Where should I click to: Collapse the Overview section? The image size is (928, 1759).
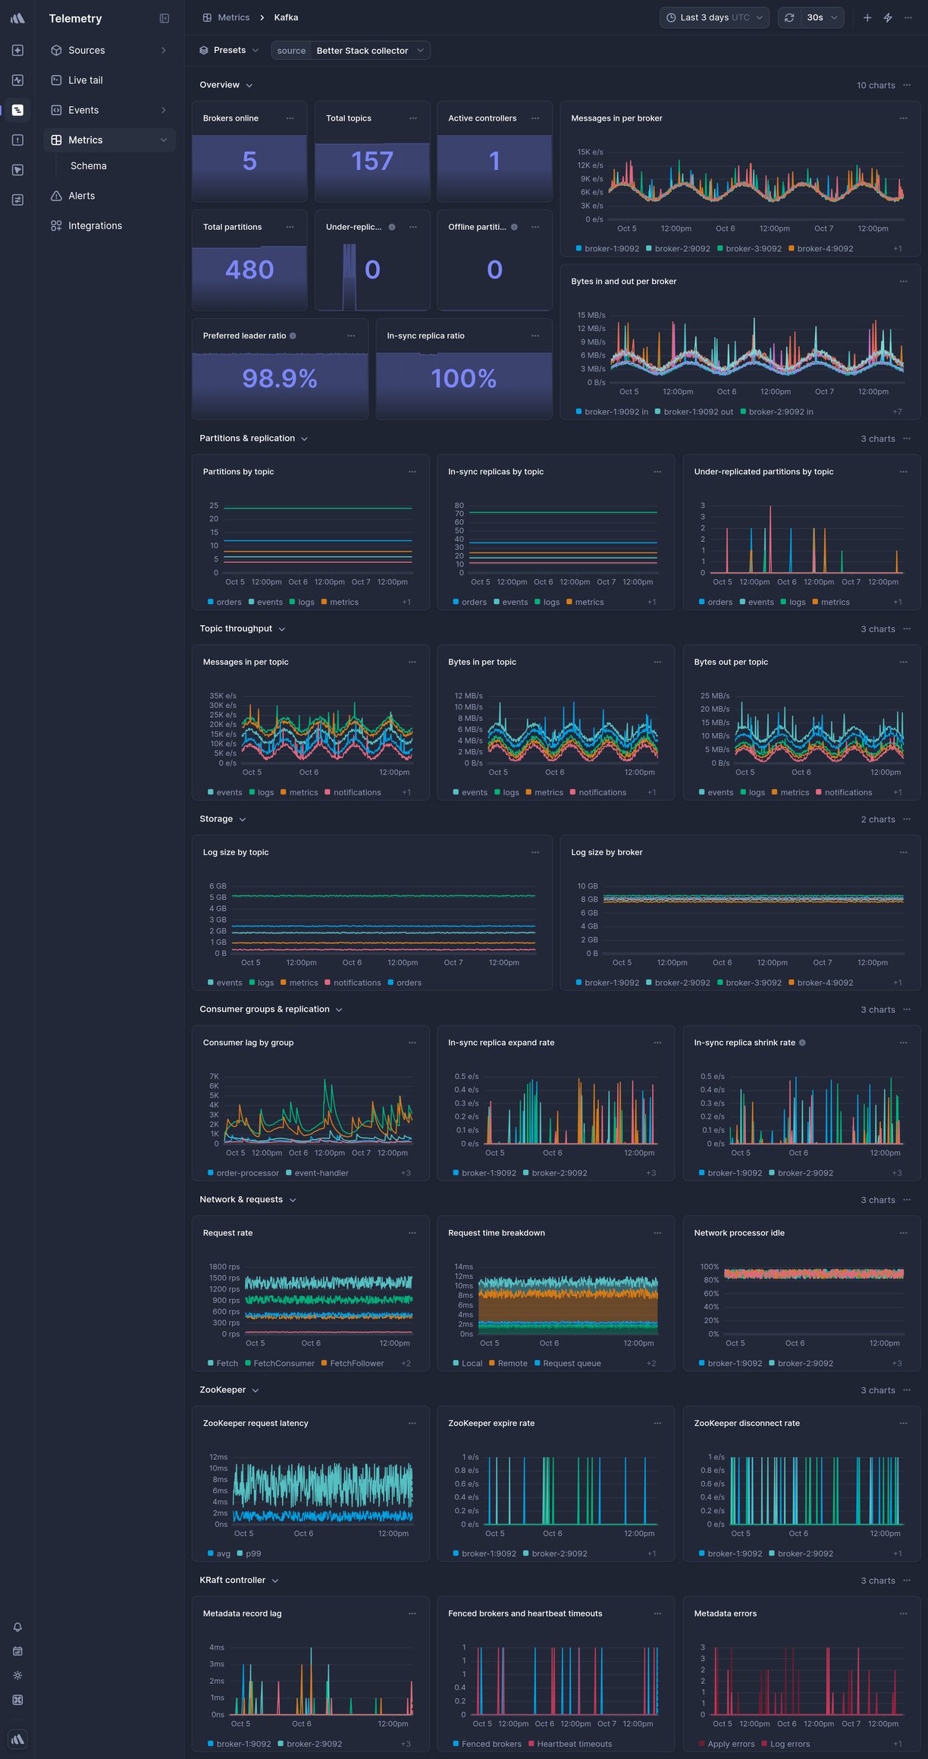pos(226,85)
